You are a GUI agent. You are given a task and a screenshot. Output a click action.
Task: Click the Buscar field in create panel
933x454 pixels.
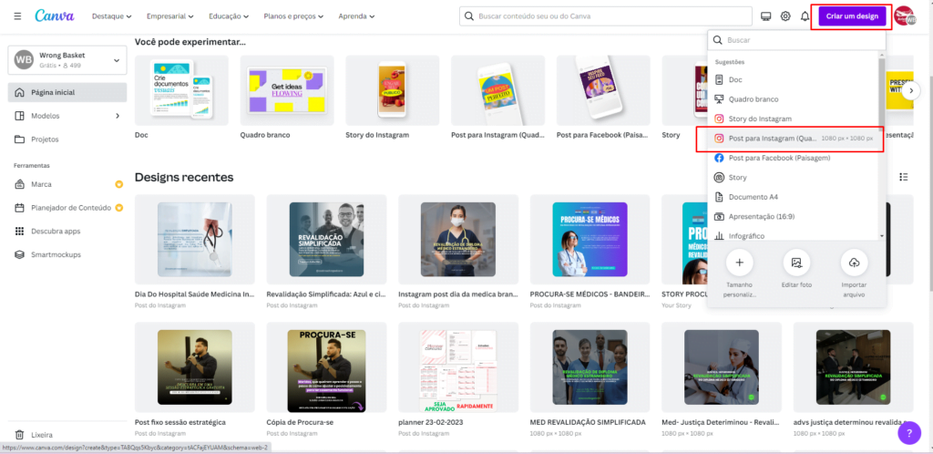coord(796,40)
